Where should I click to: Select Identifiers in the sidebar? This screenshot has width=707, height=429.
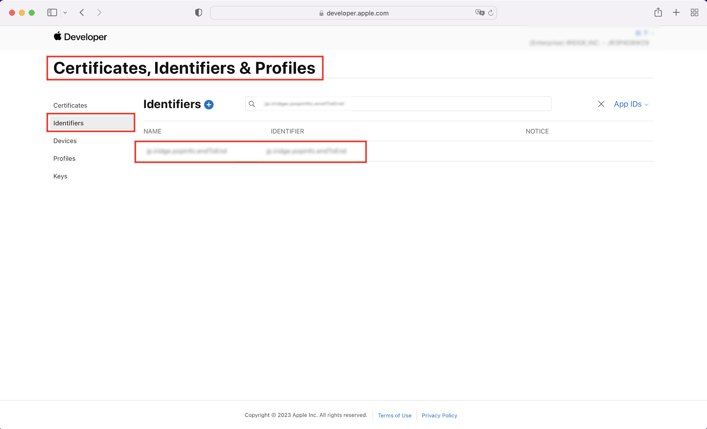[91, 123]
